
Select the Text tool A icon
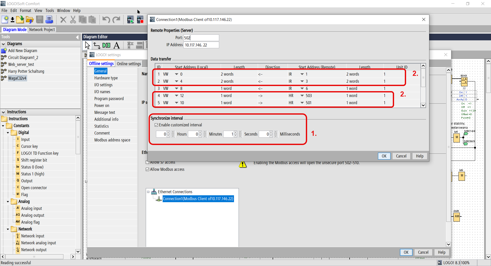117,45
